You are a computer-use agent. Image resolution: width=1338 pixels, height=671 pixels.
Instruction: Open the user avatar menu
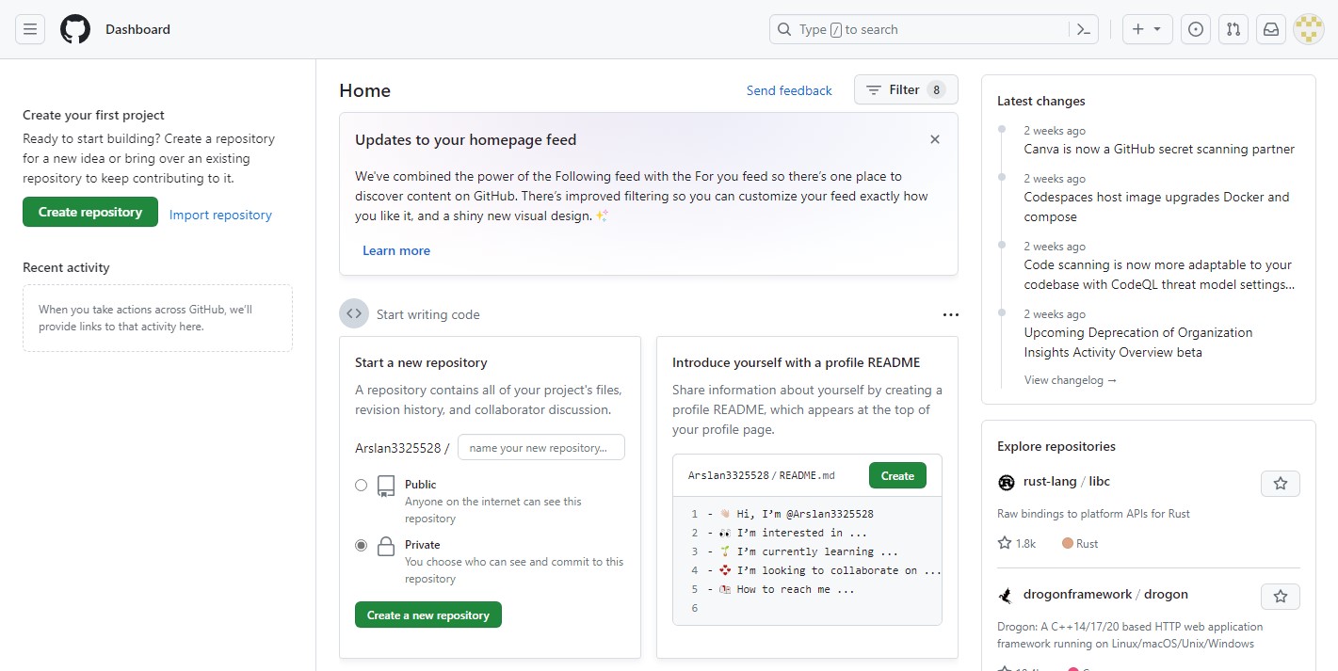[1309, 29]
